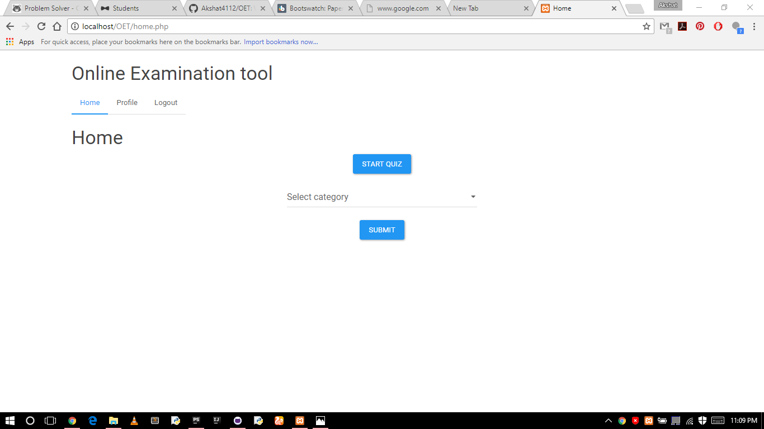
Task: Select the Logout tab
Action: pyautogui.click(x=166, y=103)
